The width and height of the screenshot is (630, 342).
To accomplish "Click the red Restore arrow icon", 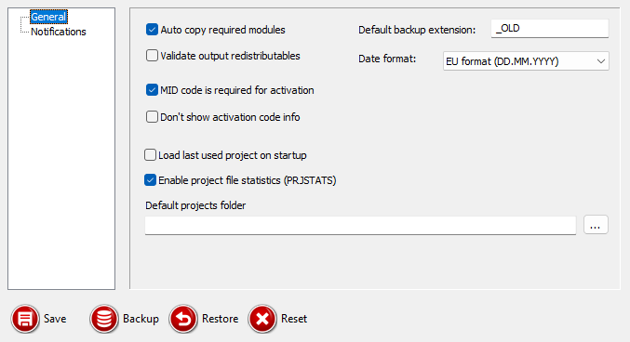I will coord(183,319).
